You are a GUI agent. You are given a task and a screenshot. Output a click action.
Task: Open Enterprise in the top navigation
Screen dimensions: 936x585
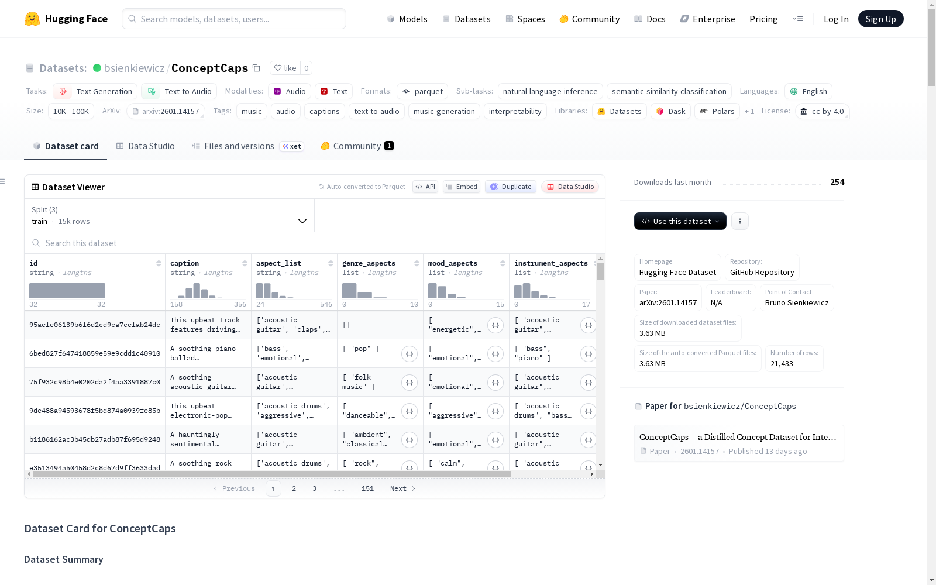pyautogui.click(x=707, y=19)
